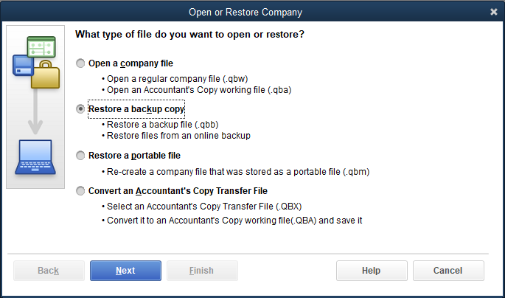The width and height of the screenshot is (505, 298).
Task: Click the Open or Restore Company title bar
Action: [x=245, y=12]
